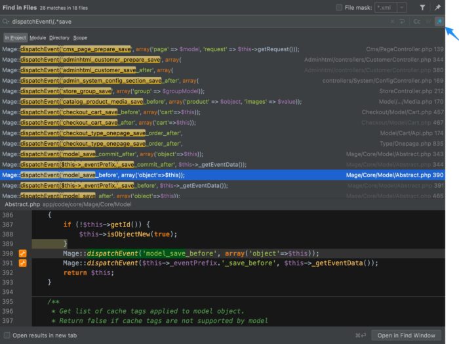Select the admin_system_config_section_save_after result

tap(222, 81)
